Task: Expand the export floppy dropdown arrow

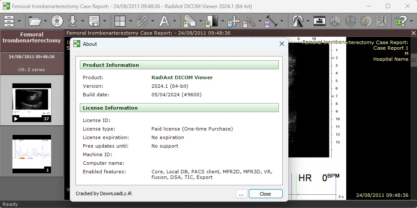Action: pos(105,21)
